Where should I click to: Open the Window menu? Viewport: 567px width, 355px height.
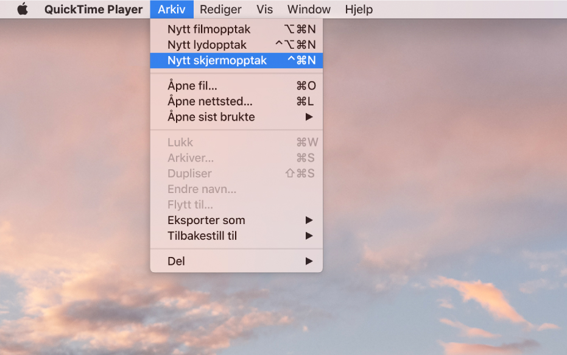[x=309, y=9]
